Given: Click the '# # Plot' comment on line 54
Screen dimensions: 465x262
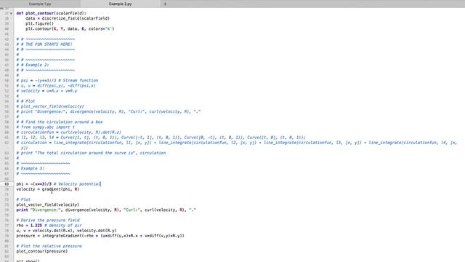Looking at the screenshot, I should point(25,101).
